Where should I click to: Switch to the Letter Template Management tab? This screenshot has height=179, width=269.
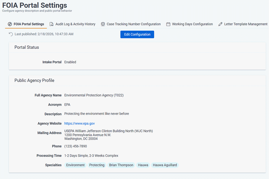pyautogui.click(x=245, y=24)
